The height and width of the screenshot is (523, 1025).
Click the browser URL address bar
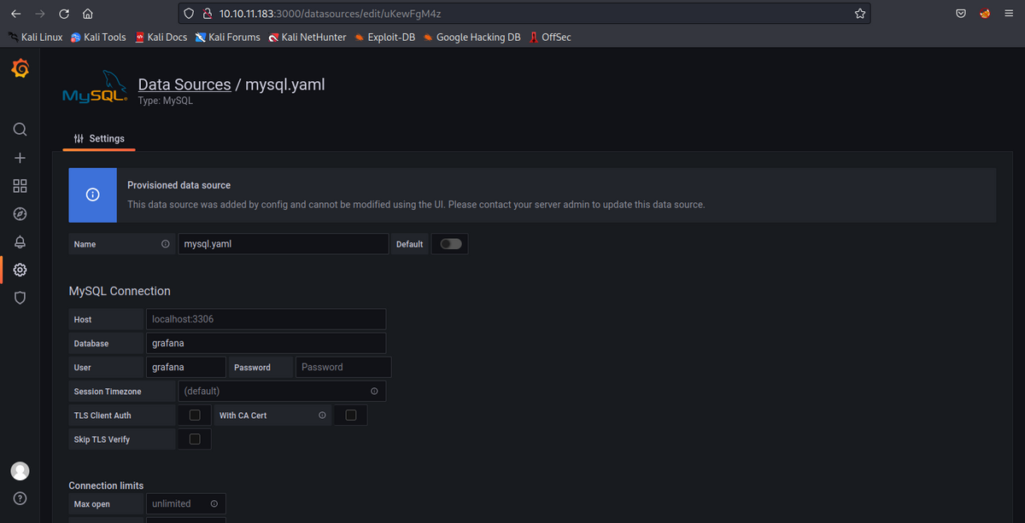525,14
